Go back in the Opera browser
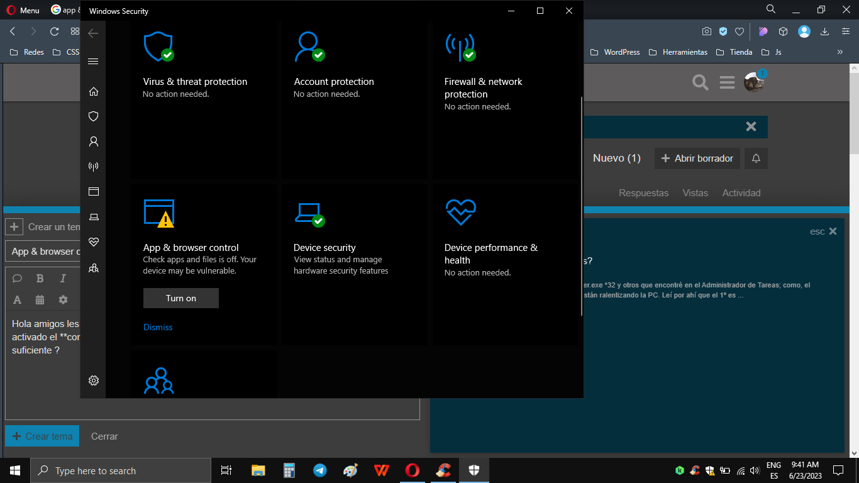The height and width of the screenshot is (483, 859). tap(13, 31)
